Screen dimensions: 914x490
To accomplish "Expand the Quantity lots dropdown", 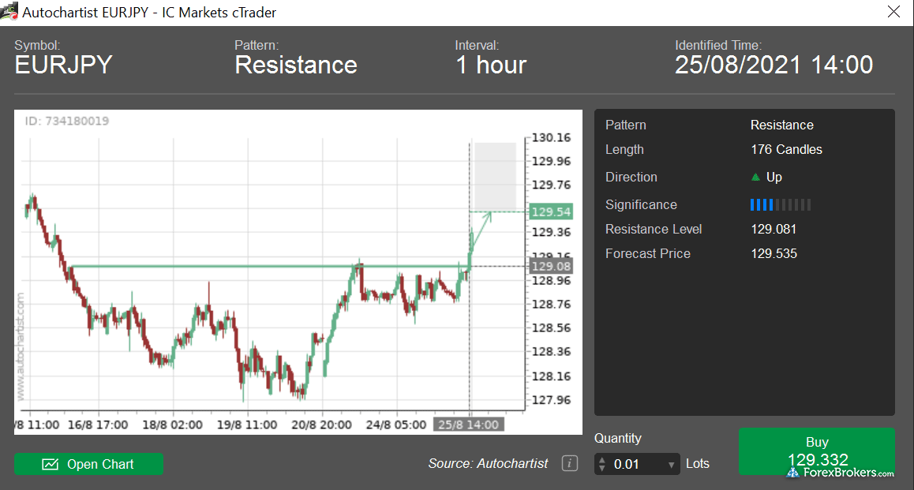I will [x=672, y=465].
